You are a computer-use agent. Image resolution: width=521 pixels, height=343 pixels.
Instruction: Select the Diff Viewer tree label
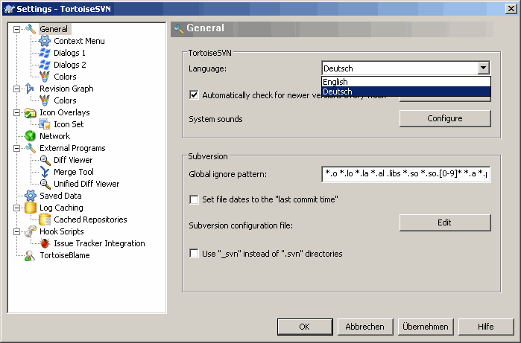coord(73,160)
